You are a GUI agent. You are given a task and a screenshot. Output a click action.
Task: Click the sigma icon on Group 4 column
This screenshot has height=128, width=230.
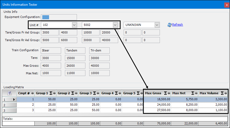click(x=116, y=93)
